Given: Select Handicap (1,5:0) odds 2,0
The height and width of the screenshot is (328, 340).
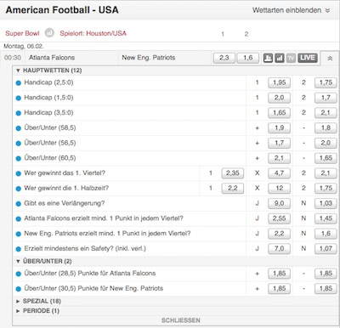Looking at the screenshot, I should (279, 98).
